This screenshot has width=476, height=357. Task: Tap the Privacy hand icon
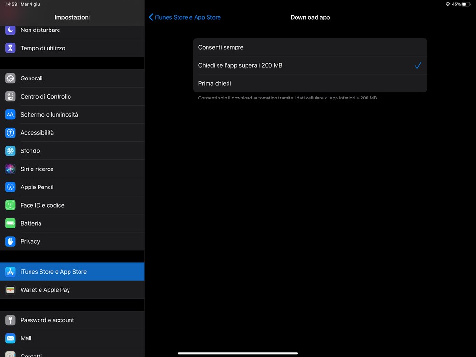coord(10,241)
